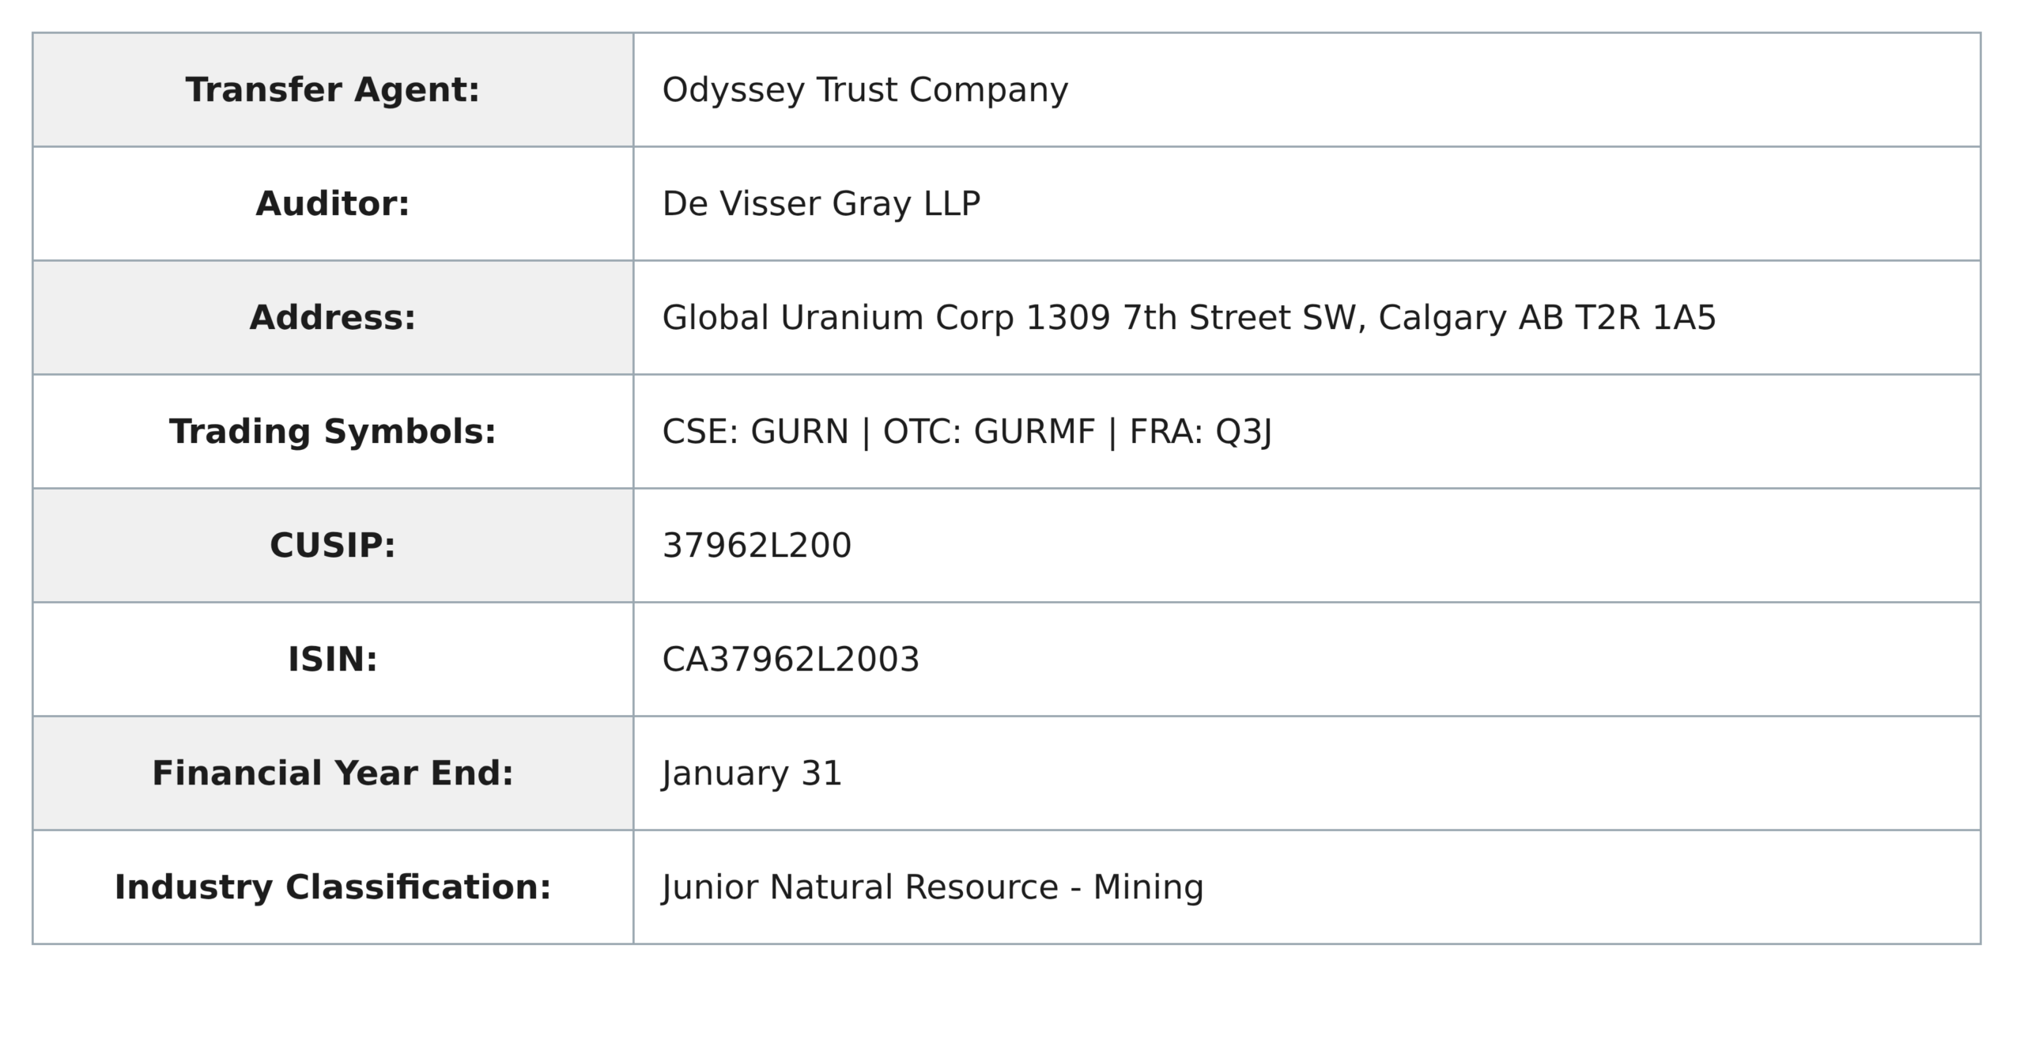The height and width of the screenshot is (1040, 2024).
Task: Select the January 31 value
Action: [x=752, y=773]
